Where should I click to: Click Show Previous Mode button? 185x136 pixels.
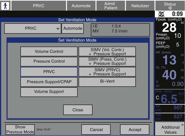click(20, 129)
